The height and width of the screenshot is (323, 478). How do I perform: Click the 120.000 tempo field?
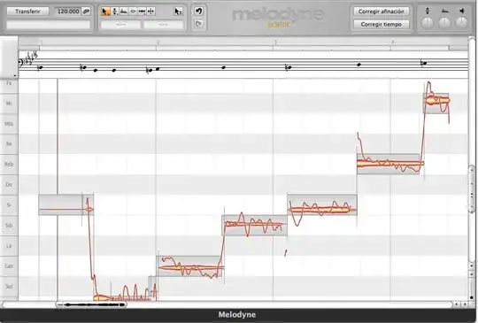coord(68,12)
